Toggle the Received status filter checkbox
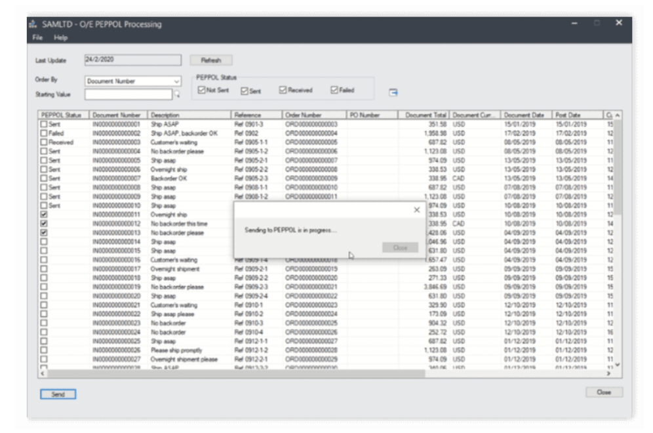The width and height of the screenshot is (653, 433). (283, 91)
